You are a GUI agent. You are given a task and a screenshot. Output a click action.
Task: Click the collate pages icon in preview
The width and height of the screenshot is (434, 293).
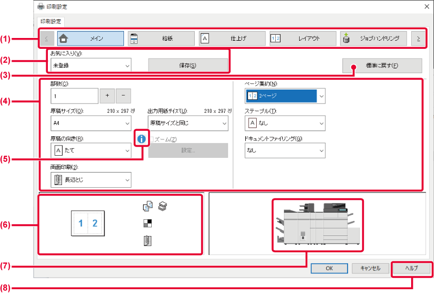[x=148, y=206]
